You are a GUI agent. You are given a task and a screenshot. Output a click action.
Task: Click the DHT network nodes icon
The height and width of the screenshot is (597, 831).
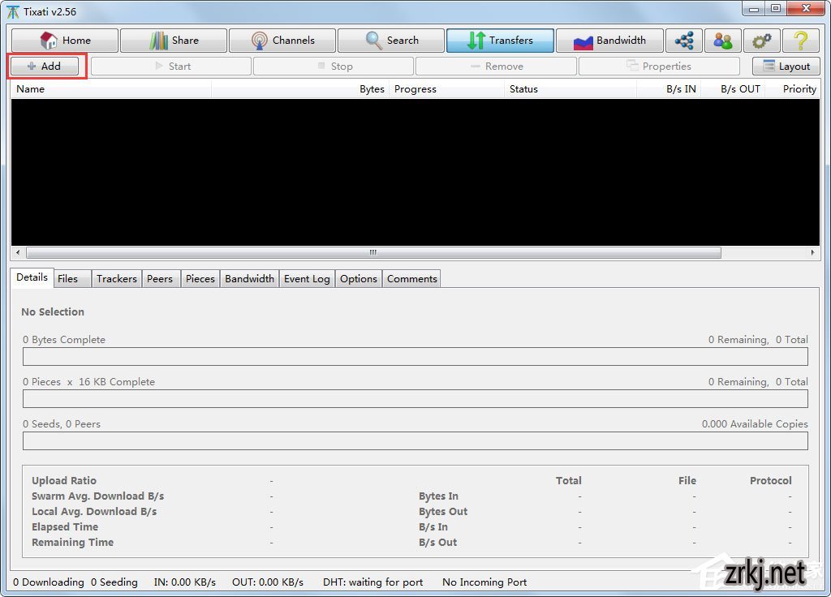coord(684,41)
